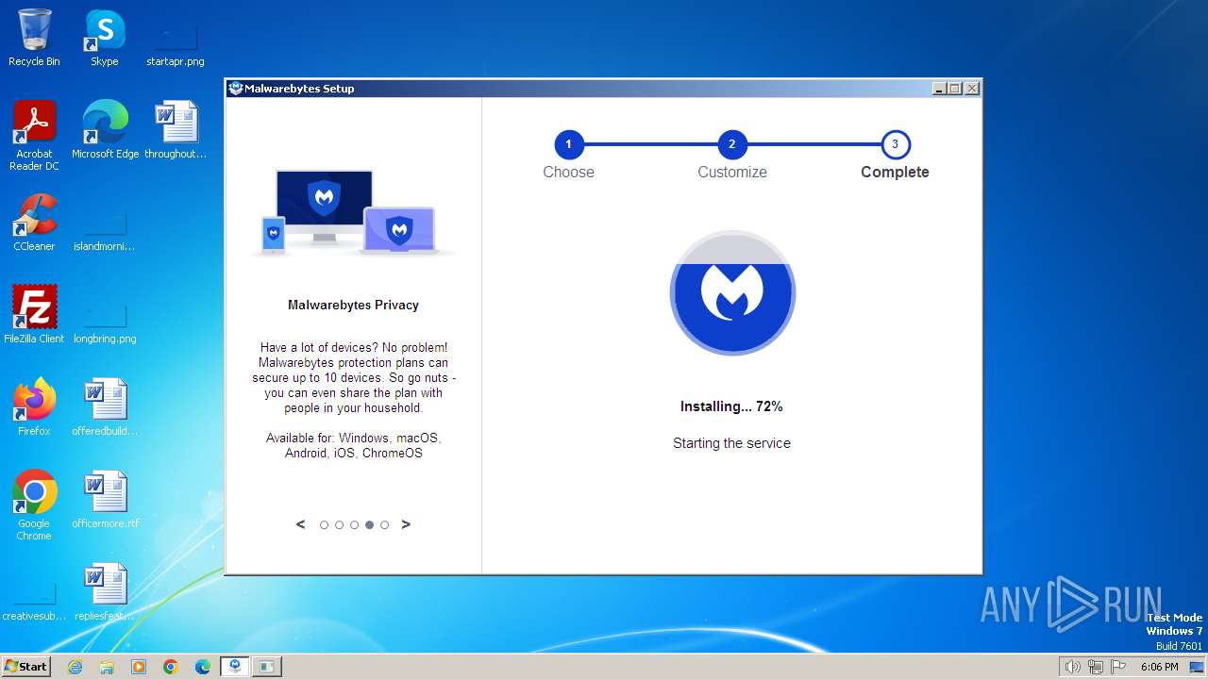Click step 3 Complete circle

(895, 144)
